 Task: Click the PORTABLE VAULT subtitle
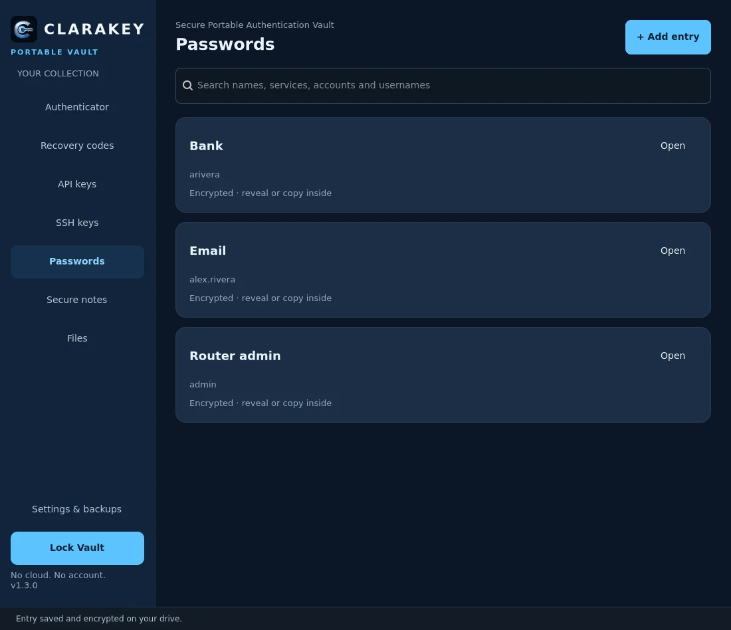[54, 52]
